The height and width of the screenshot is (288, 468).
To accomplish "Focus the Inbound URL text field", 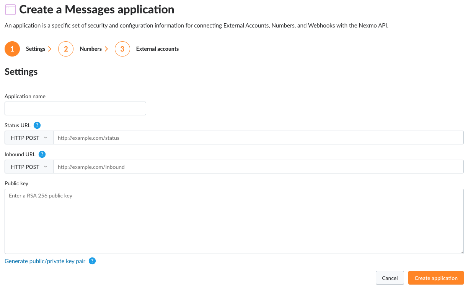I will [x=259, y=167].
